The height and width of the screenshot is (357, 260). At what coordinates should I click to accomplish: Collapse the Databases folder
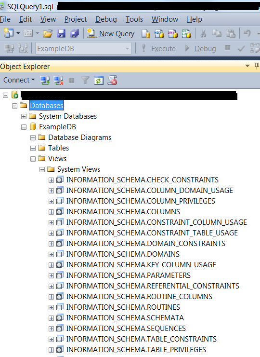click(x=14, y=106)
